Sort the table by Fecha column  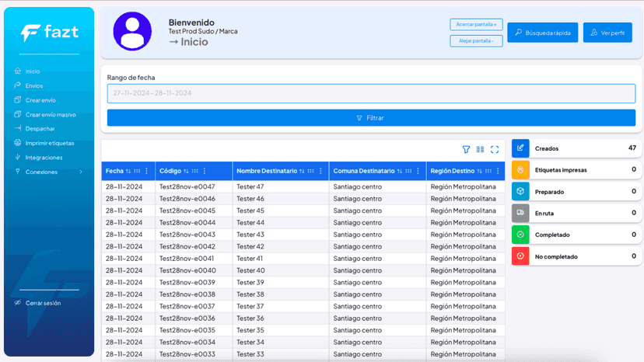(128, 171)
